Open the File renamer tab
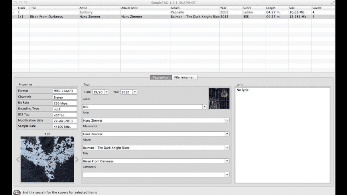The image size is (347, 195). (184, 77)
